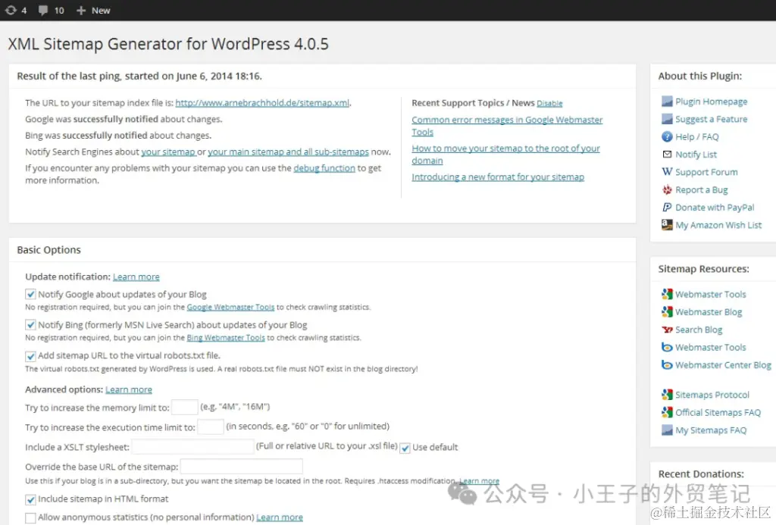Open the debug function link
The width and height of the screenshot is (776, 525).
[324, 168]
